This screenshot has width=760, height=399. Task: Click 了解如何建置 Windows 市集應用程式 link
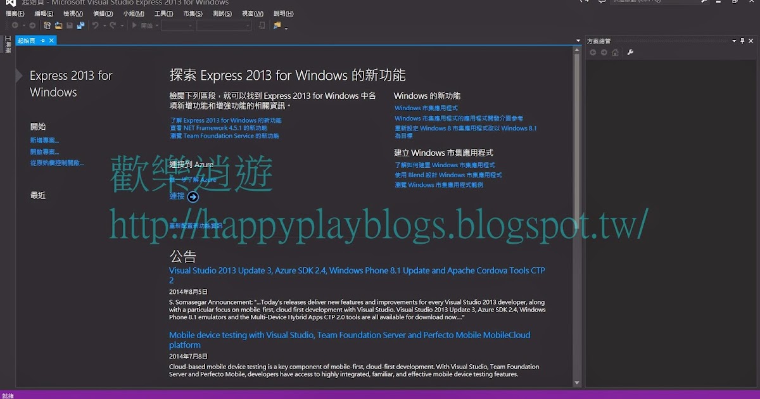445,165
